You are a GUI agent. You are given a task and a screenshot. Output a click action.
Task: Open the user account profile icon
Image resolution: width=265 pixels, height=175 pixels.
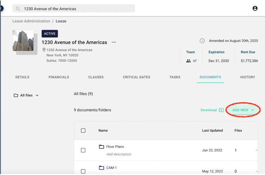pyautogui.click(x=255, y=8)
